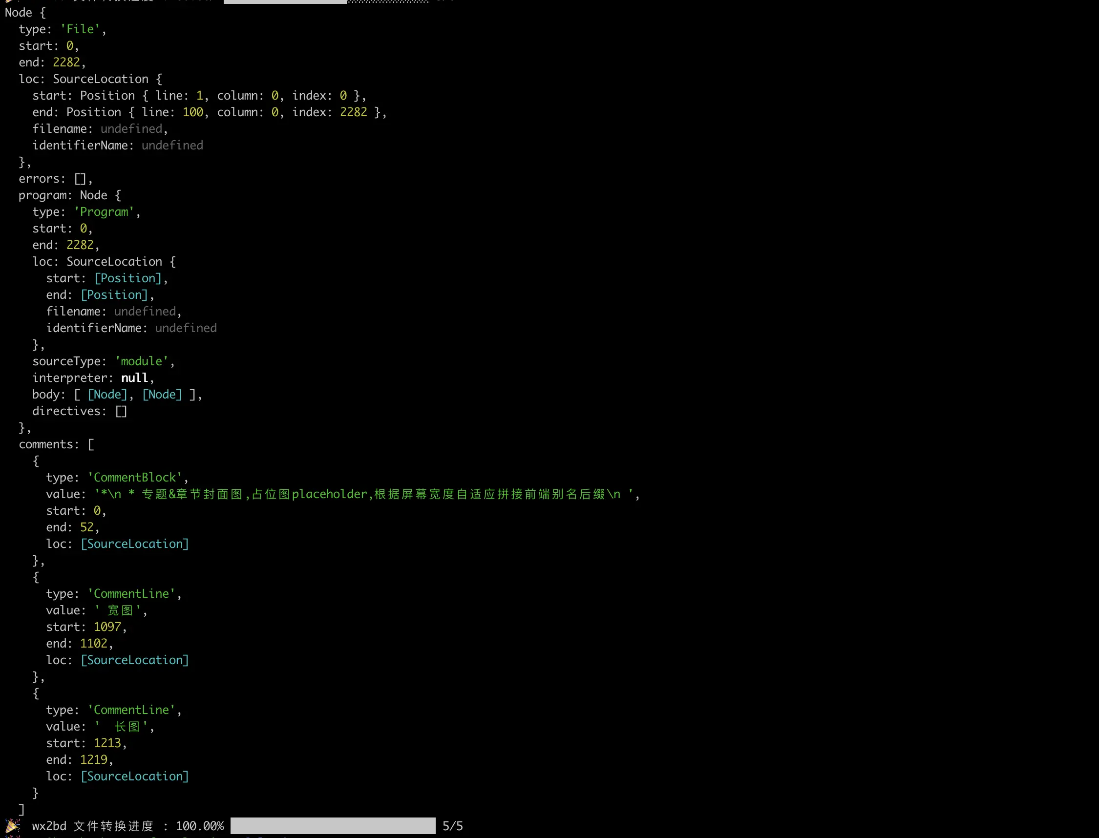Select the 'module' sourceType value
Viewport: 1099px width, 838px height.
[x=141, y=361]
